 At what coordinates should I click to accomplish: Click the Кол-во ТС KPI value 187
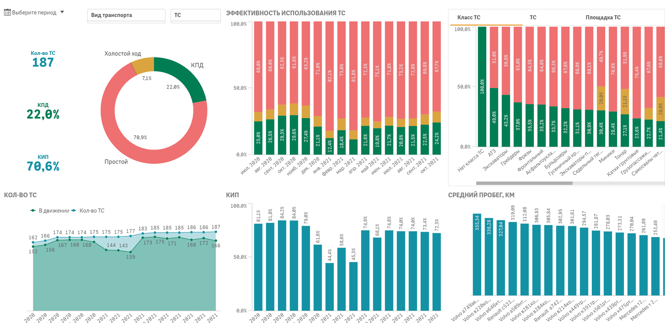click(43, 62)
